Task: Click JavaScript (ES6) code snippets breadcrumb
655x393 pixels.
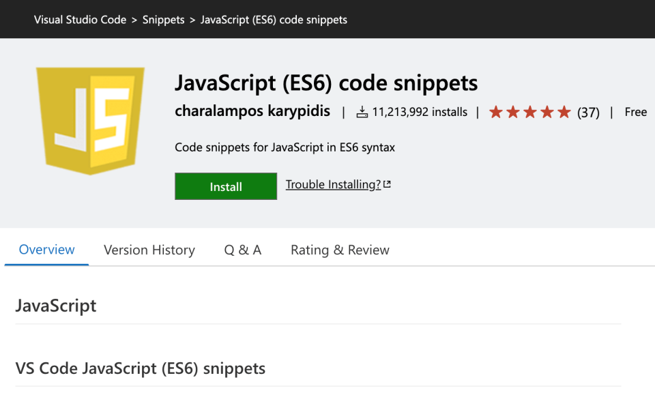Action: [x=274, y=20]
